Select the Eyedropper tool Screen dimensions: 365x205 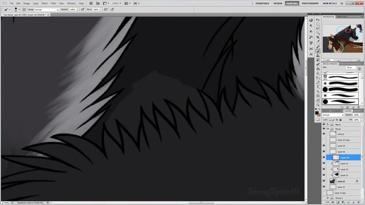point(318,42)
